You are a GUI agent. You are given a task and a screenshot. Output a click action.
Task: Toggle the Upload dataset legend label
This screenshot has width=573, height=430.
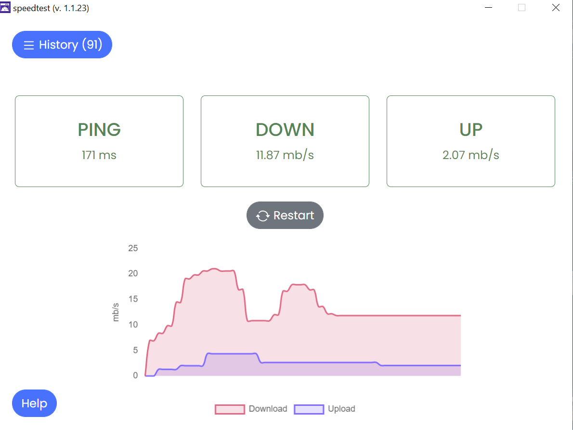[x=341, y=409]
